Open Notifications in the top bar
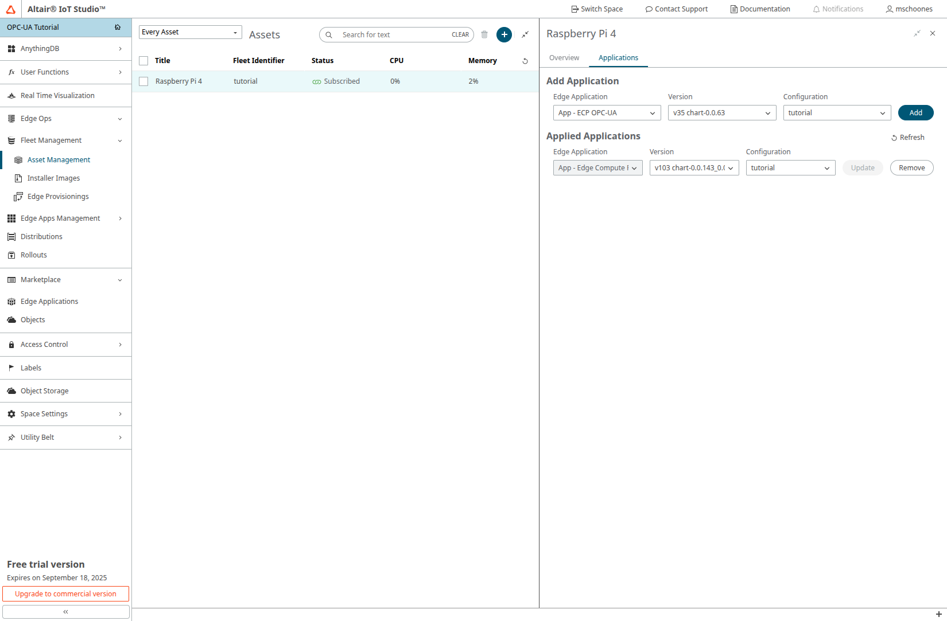The width and height of the screenshot is (947, 621). (x=838, y=9)
